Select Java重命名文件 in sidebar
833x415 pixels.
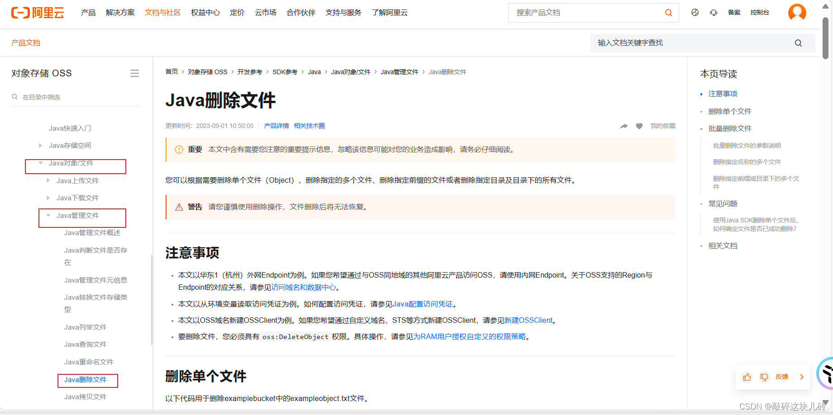89,362
